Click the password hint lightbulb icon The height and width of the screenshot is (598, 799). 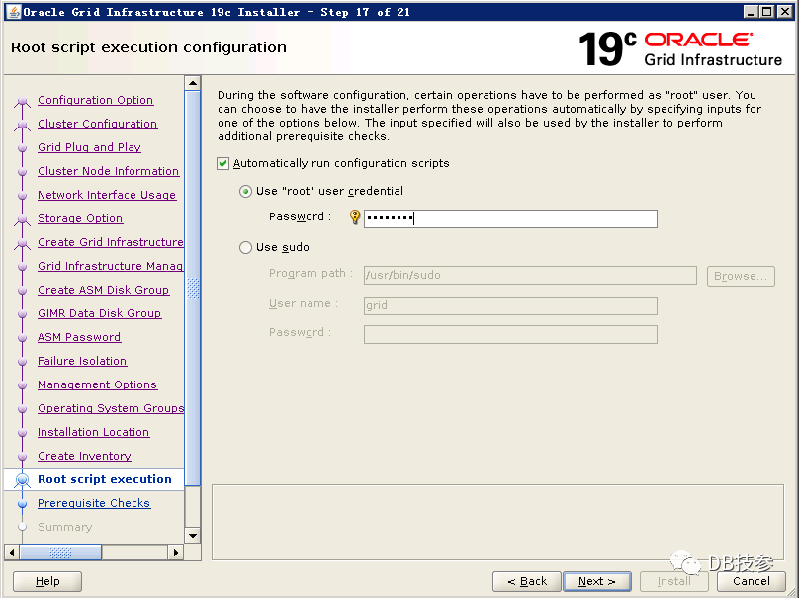[355, 217]
